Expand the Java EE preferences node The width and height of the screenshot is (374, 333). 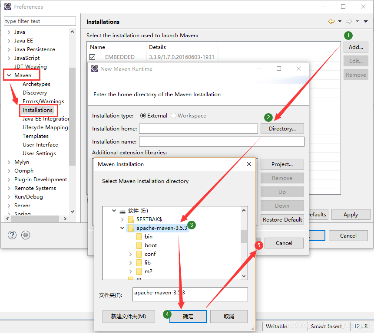[9, 41]
